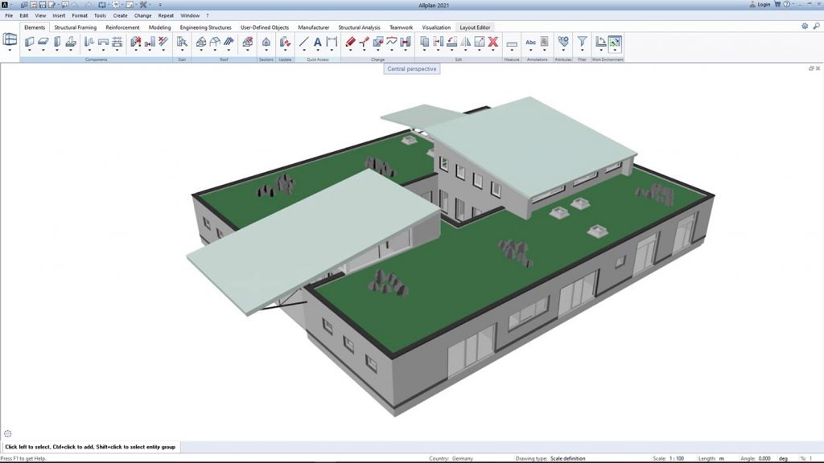Screen dimensions: 824x463
Task: Click the Login button
Action: (760, 5)
